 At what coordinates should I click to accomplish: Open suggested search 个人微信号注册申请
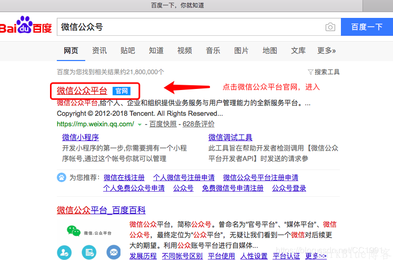[184, 178]
